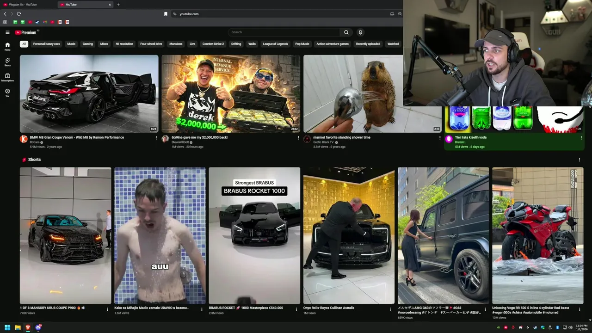Open options for the marmot shower video
The width and height of the screenshot is (592, 333).
click(x=440, y=138)
